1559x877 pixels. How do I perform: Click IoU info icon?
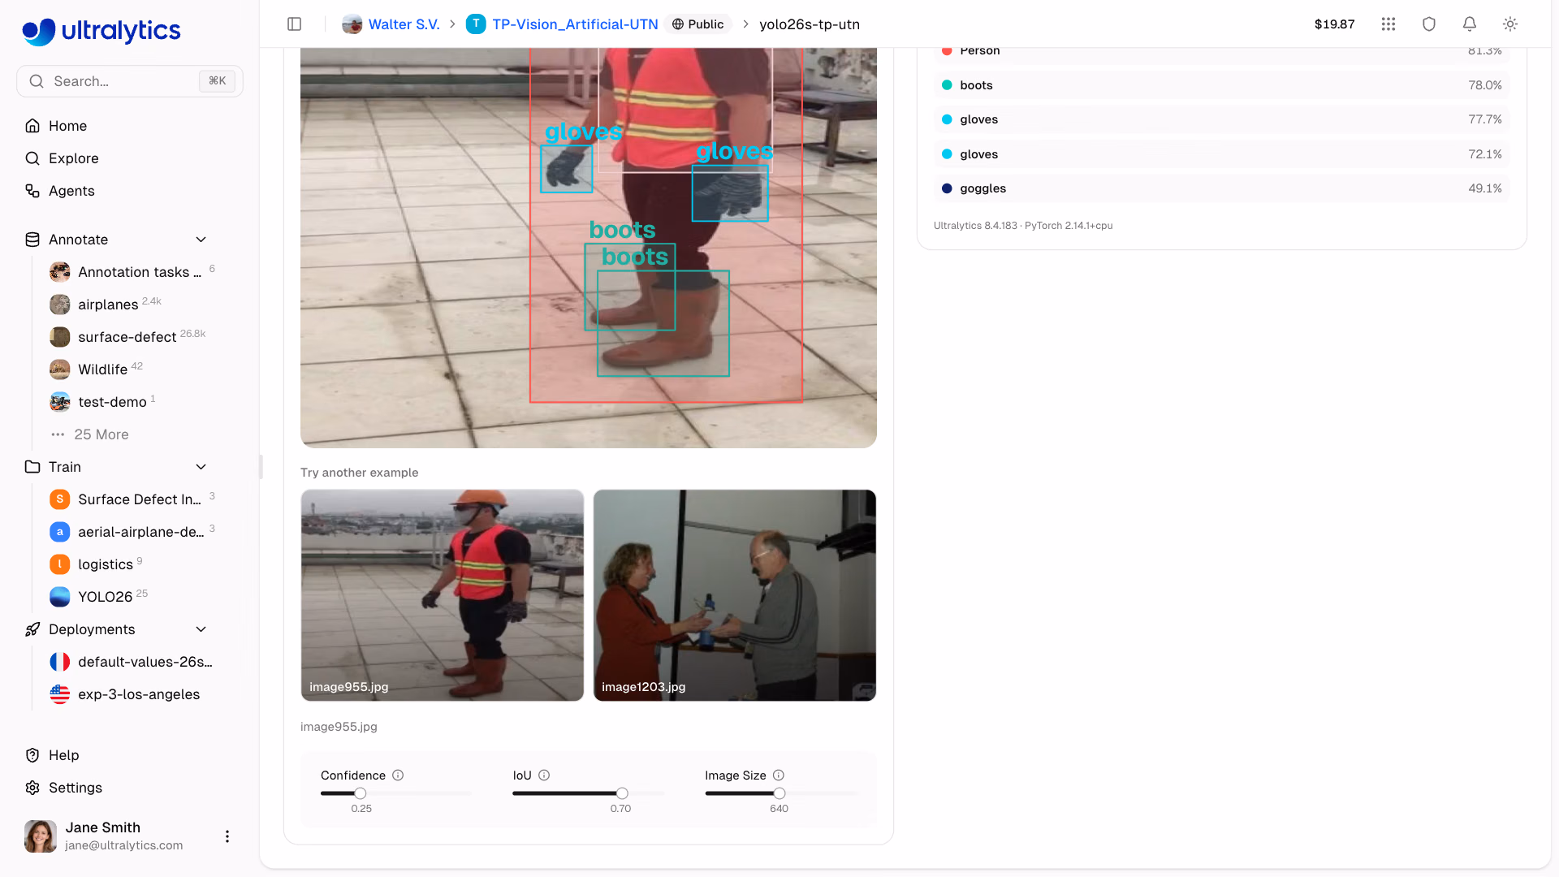coord(544,775)
